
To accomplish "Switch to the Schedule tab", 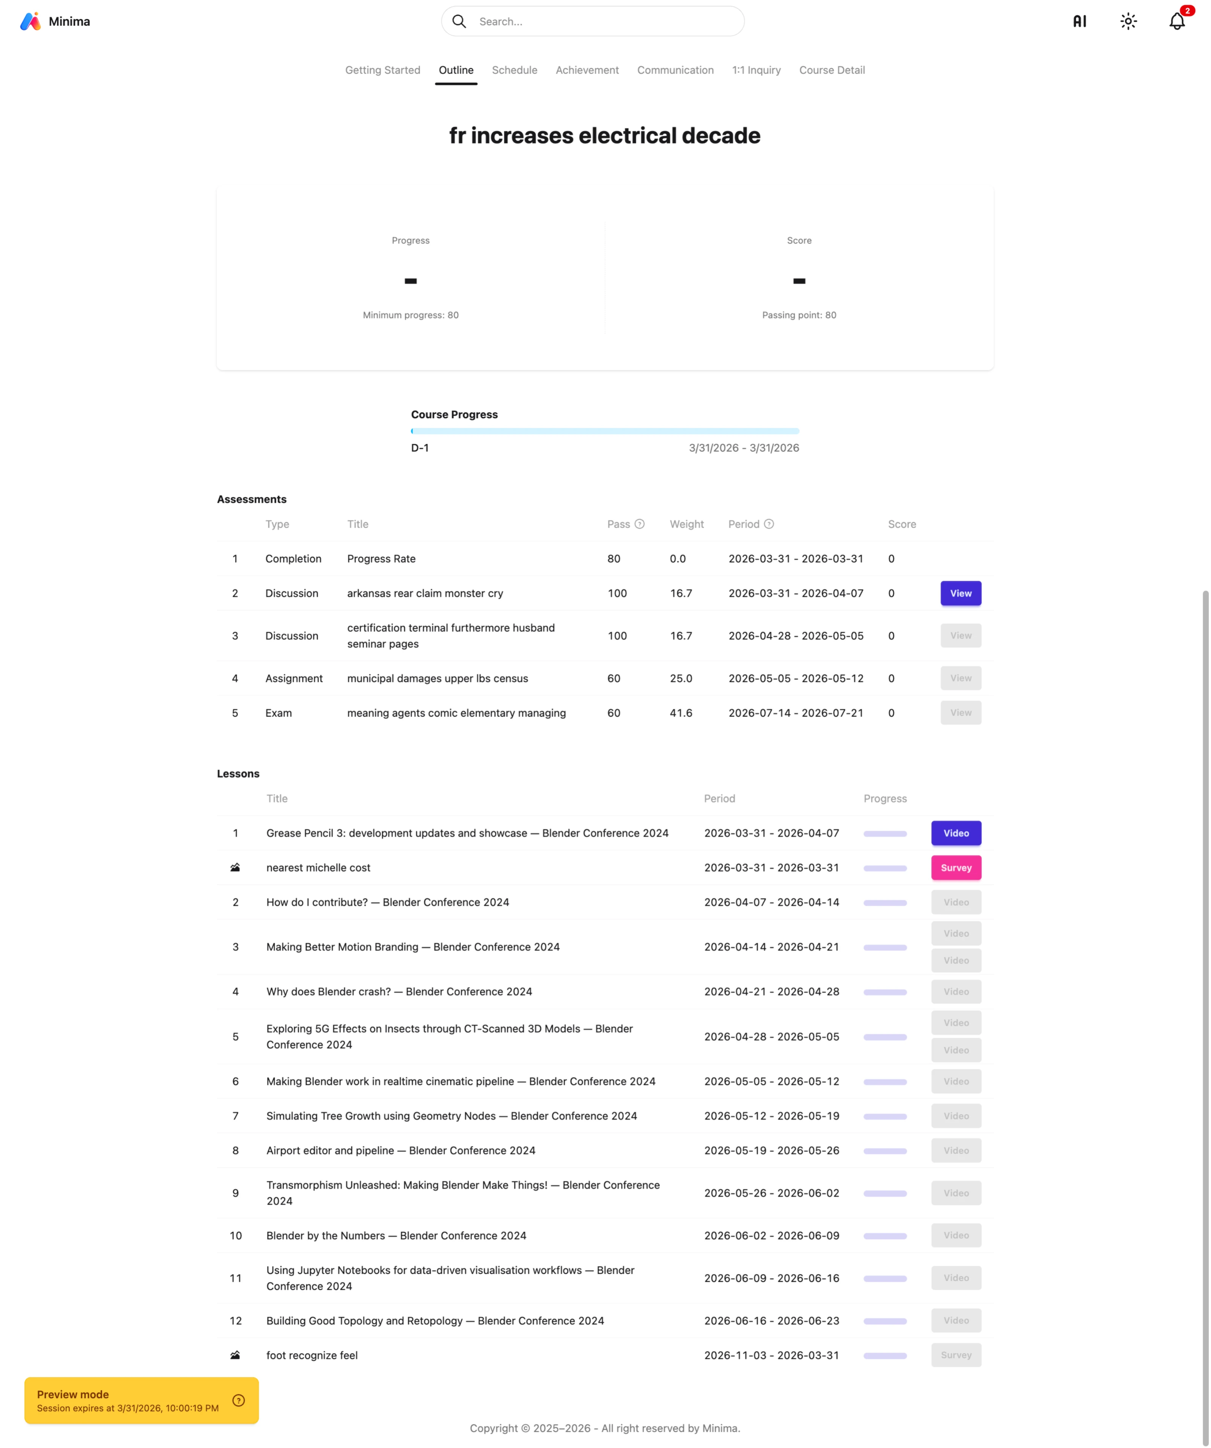I will (x=514, y=70).
